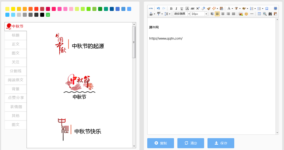
Task: Switch to HTML source view
Action: [x=151, y=8]
